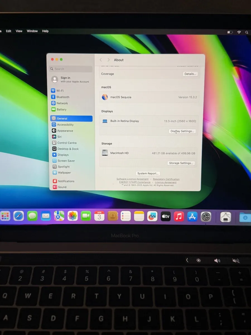The height and width of the screenshot is (335, 251).
Task: Click the Spotlight search icon in menu bar
Action: pos(247,32)
